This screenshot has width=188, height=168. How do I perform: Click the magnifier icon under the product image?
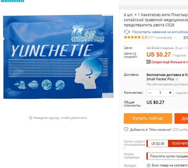31,118
